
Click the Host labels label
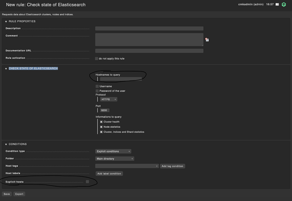13,173
